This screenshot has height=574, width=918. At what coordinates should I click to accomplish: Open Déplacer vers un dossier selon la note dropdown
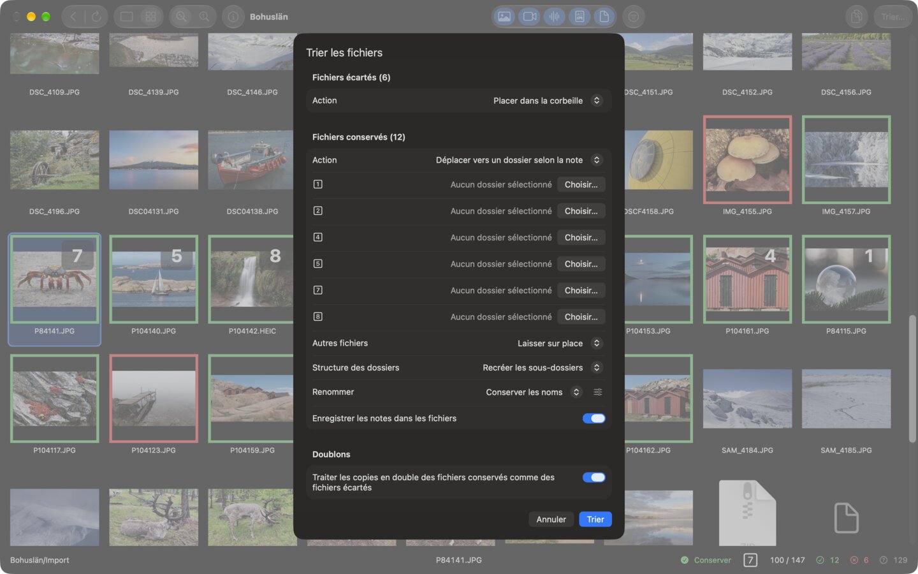[519, 160]
